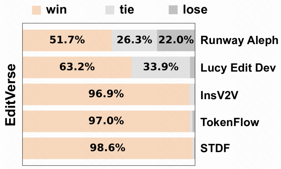Click Lucy Edit Dev's small lose segment
The image size is (281, 169).
click(193, 67)
